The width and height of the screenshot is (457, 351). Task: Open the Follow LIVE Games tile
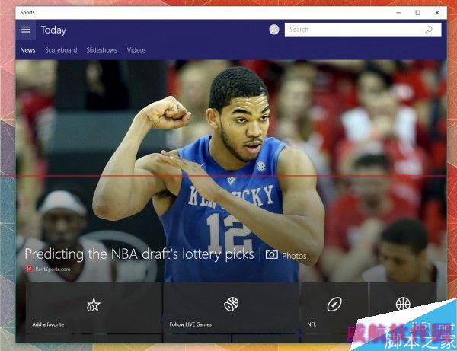(232, 308)
